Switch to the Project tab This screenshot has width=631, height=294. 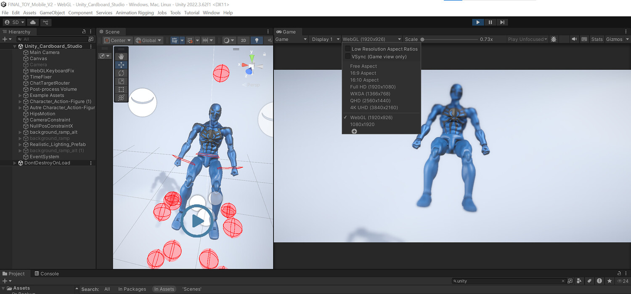tap(14, 274)
